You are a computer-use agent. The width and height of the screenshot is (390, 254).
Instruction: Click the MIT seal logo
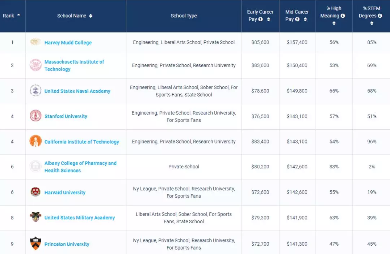tap(35, 65)
